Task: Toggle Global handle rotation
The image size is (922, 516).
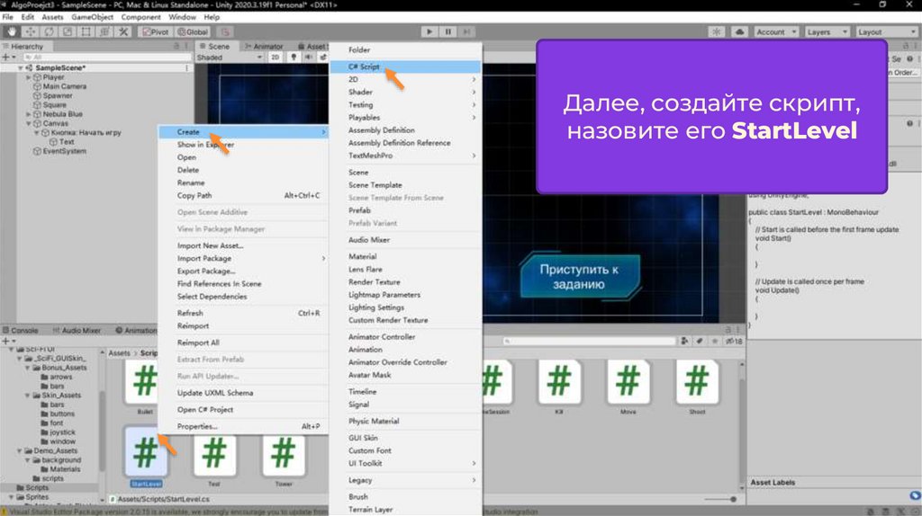Action: (193, 31)
